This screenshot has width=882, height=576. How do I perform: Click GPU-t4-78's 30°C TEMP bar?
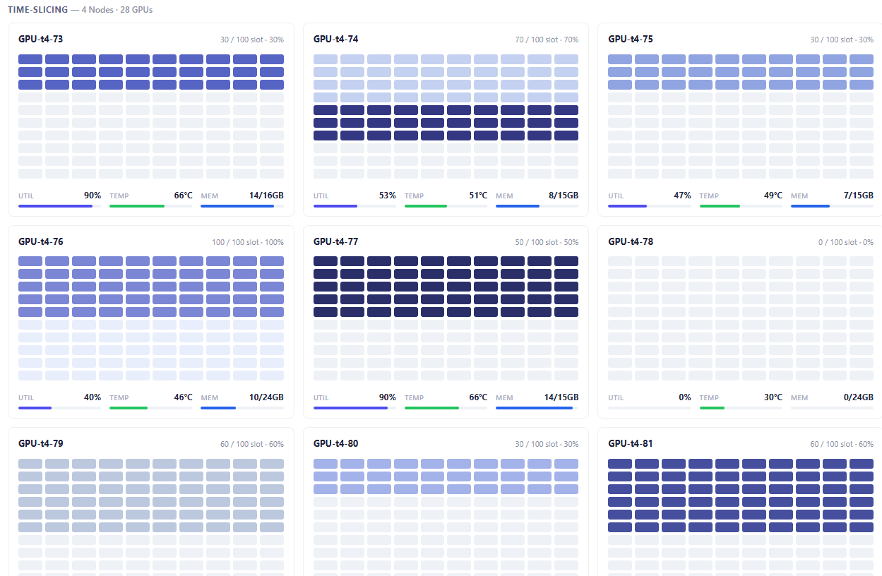click(741, 408)
